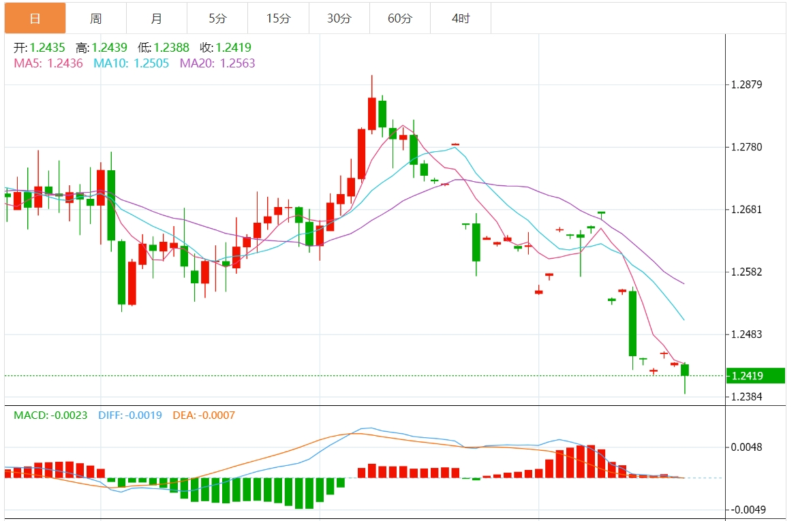This screenshot has width=798, height=521.
Task: Switch to the 4时 timeframe tab
Action: [x=461, y=18]
